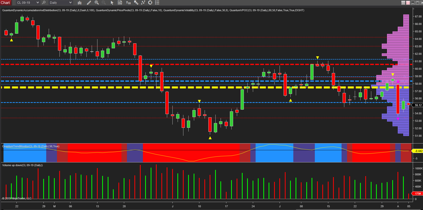Open chart Properties list icon
The width and height of the screenshot is (423, 210).
(x=157, y=3)
